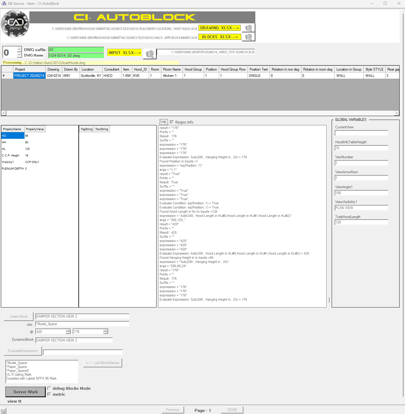Click the camera icon next to INPUT XLSX
405x414 pixels.
(150, 54)
